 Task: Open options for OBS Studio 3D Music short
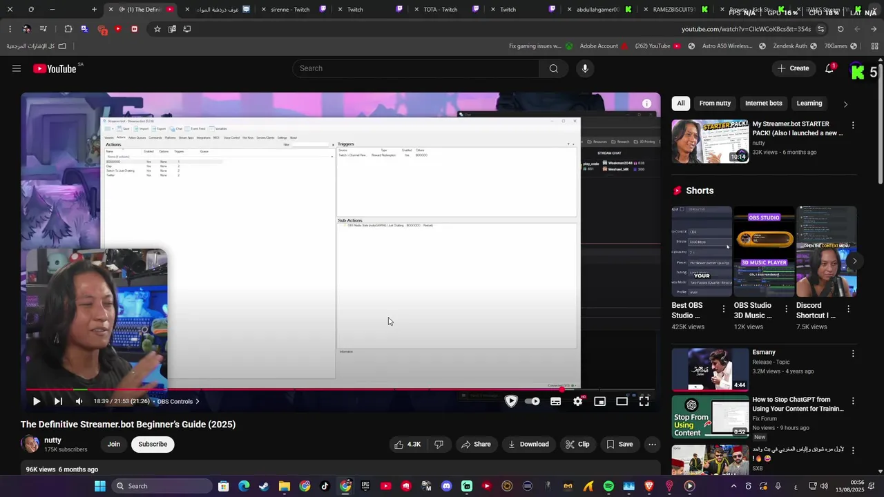click(x=786, y=309)
